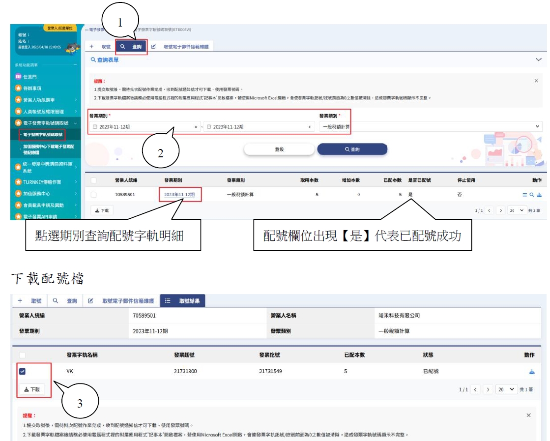Toggle select-all checkbox in 發票字軌名稱 table header

point(22,355)
